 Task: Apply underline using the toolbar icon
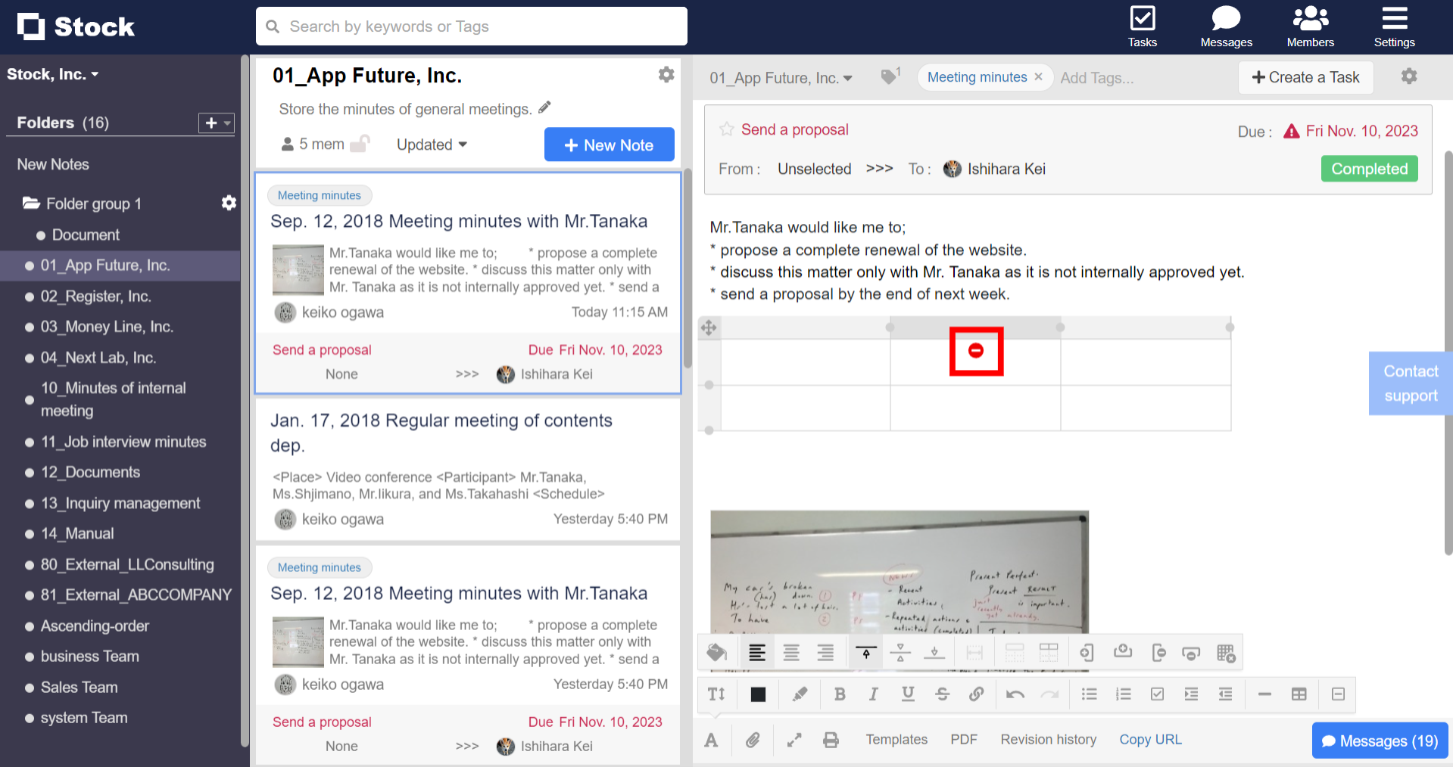(x=907, y=694)
